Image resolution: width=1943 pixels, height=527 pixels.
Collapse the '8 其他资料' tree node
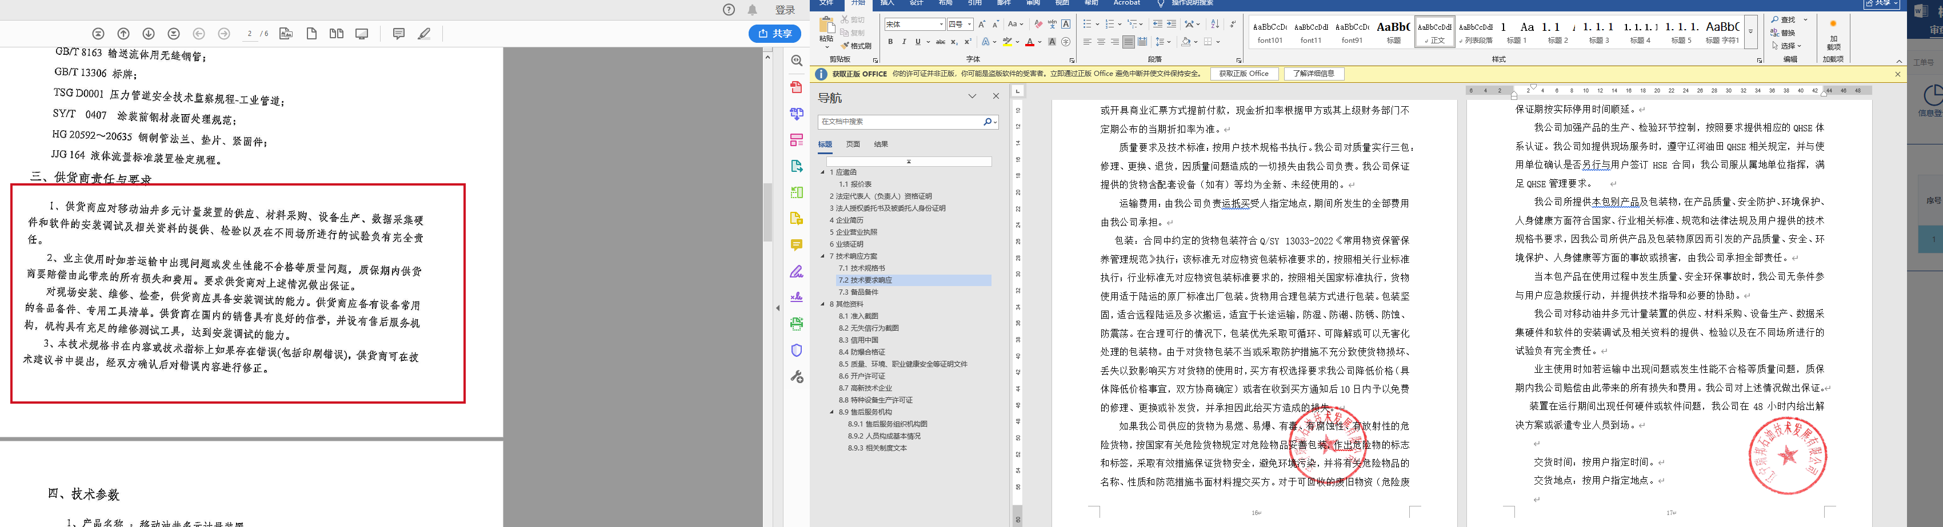point(823,304)
